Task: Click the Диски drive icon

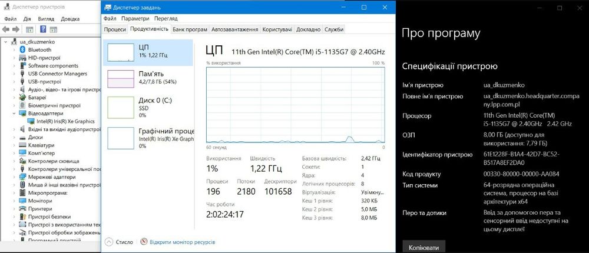Action: coord(22,138)
